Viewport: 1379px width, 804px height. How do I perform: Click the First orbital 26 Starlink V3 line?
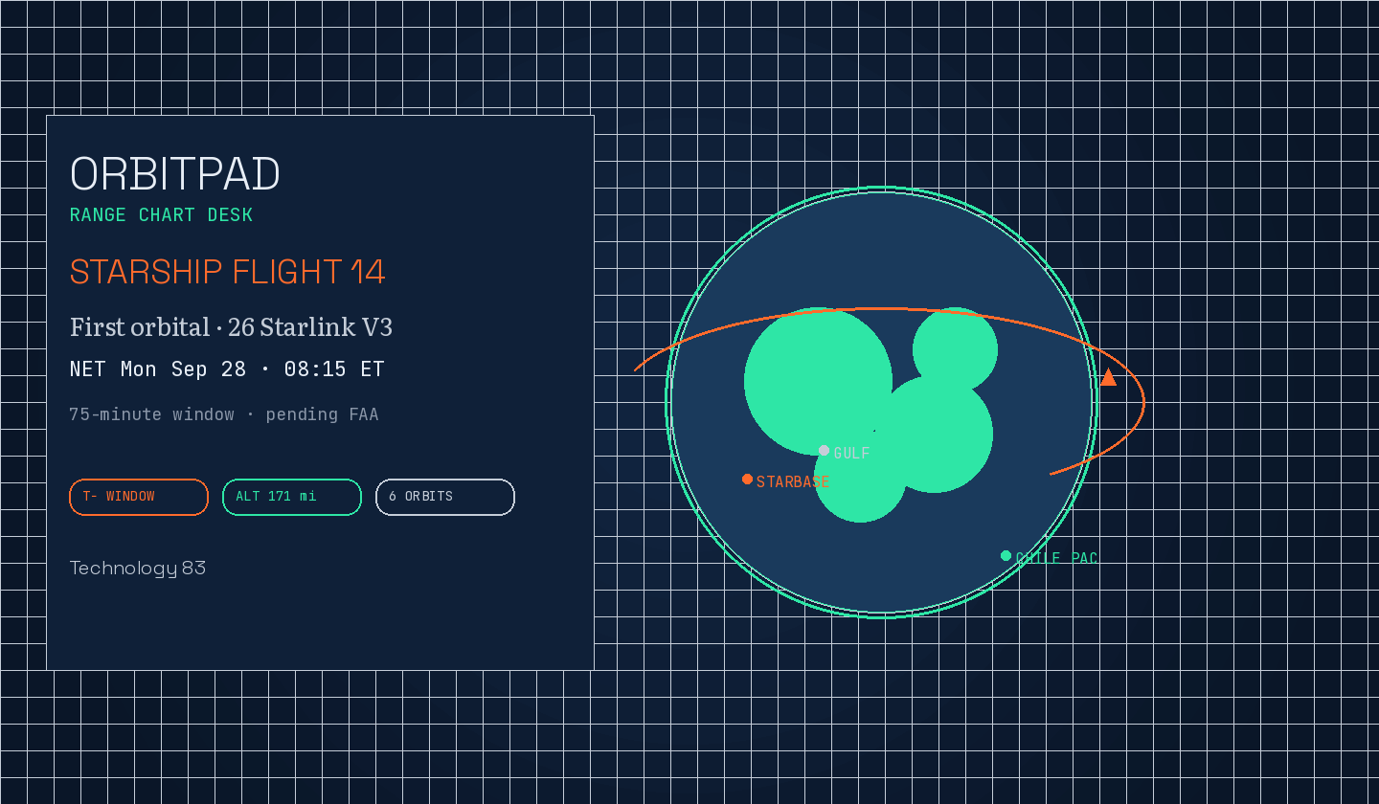231,327
